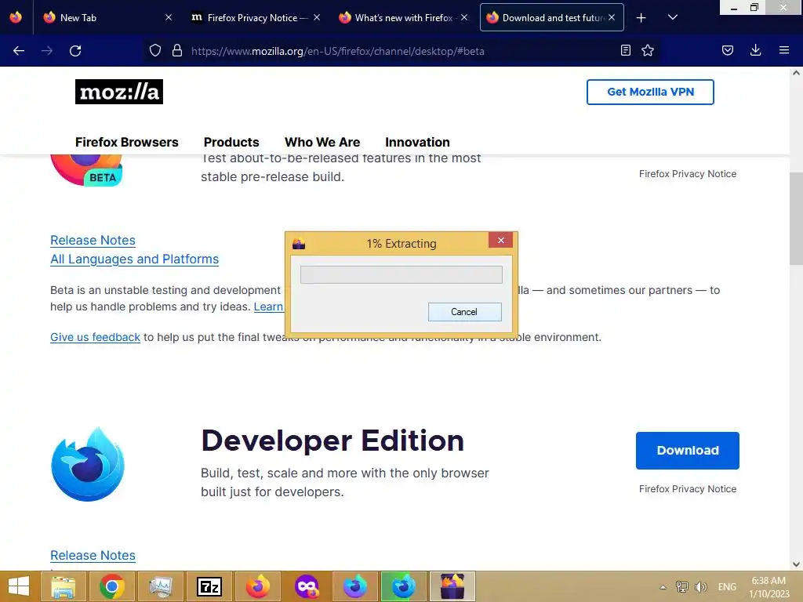
Task: Close the New Tab tab
Action: pyautogui.click(x=169, y=17)
